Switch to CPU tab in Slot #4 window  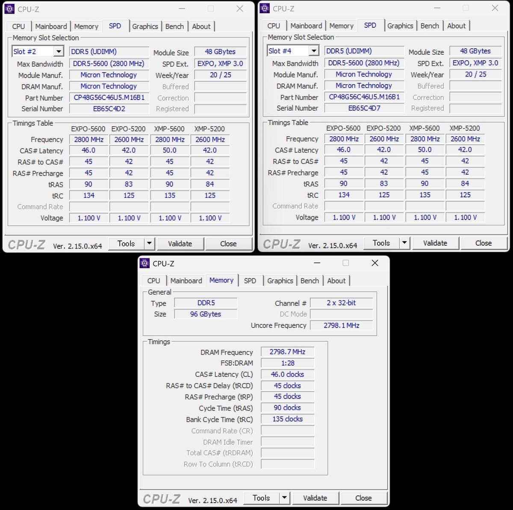(274, 26)
